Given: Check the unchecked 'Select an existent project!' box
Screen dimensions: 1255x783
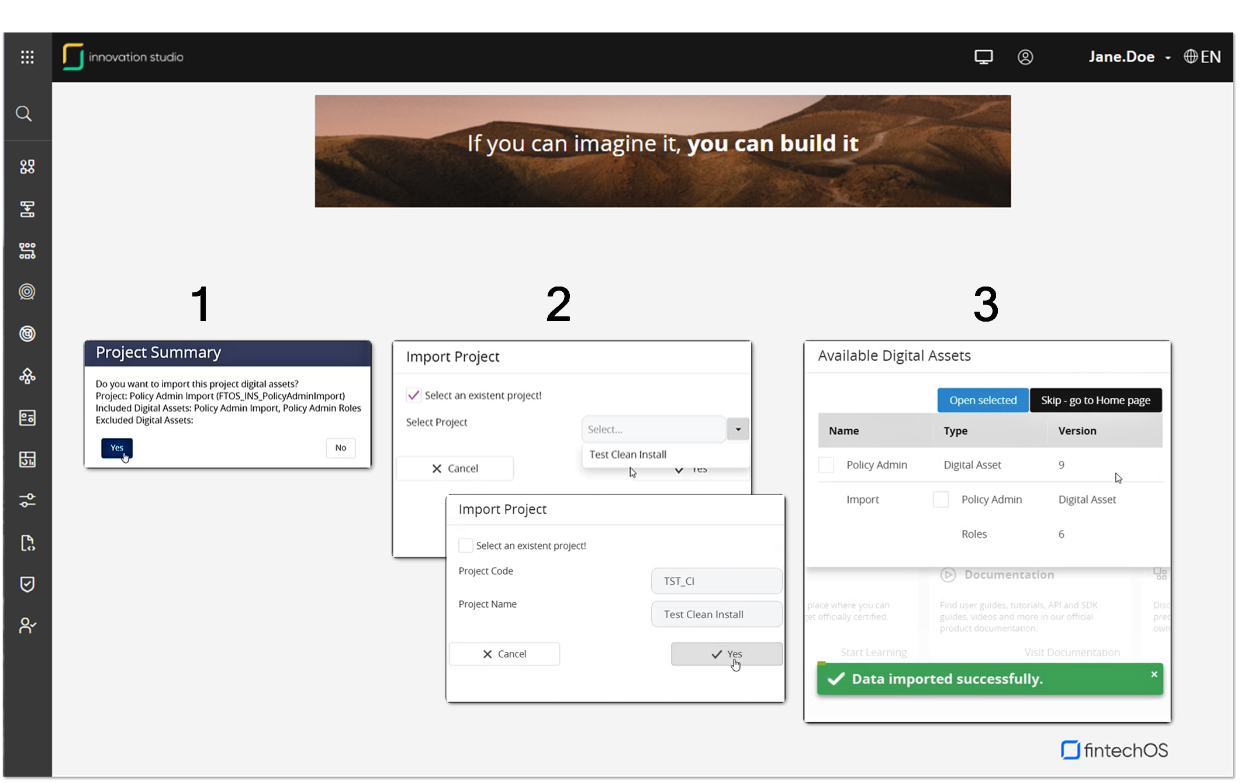Looking at the screenshot, I should [465, 546].
